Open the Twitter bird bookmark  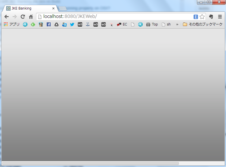pyautogui.click(x=72, y=24)
